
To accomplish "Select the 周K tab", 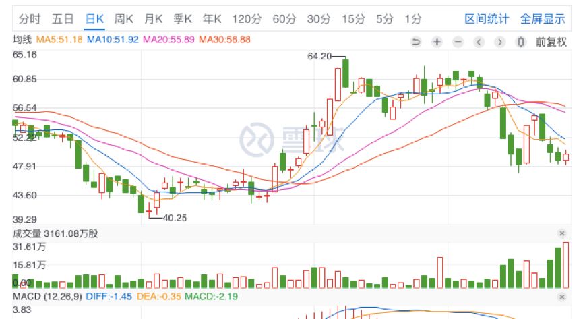I will (x=124, y=19).
